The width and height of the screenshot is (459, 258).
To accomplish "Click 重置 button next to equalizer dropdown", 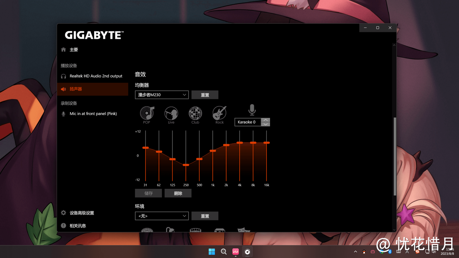I will (205, 95).
